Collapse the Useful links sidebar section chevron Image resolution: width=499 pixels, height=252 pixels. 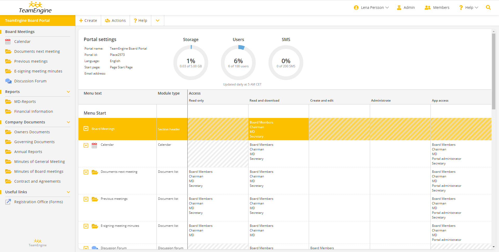point(68,192)
